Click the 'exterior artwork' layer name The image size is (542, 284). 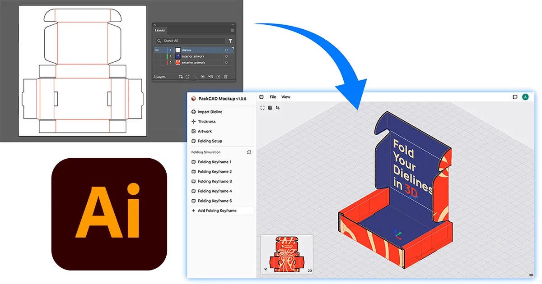click(193, 63)
